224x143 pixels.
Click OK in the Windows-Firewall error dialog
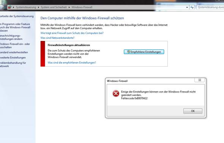click(x=193, y=111)
